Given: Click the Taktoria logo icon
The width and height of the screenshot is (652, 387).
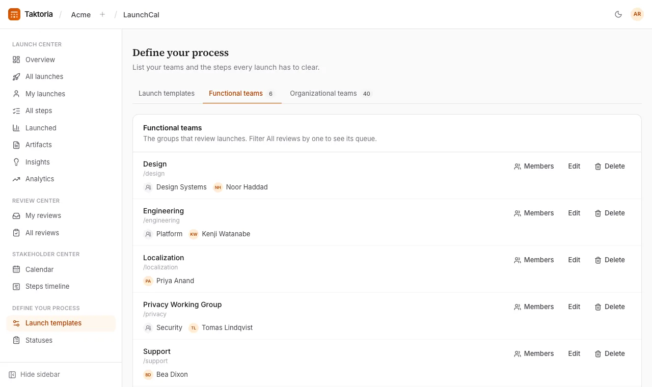Looking at the screenshot, I should pos(14,14).
